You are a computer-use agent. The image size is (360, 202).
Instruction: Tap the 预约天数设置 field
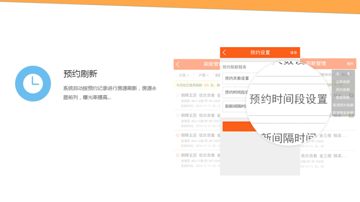(239, 78)
